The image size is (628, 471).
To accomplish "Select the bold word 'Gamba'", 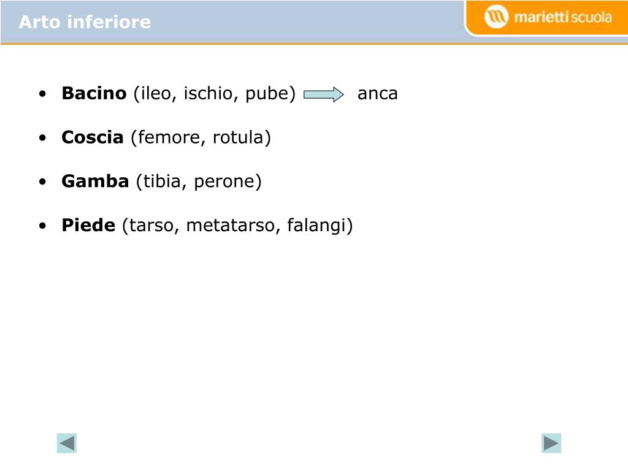I will tap(95, 181).
